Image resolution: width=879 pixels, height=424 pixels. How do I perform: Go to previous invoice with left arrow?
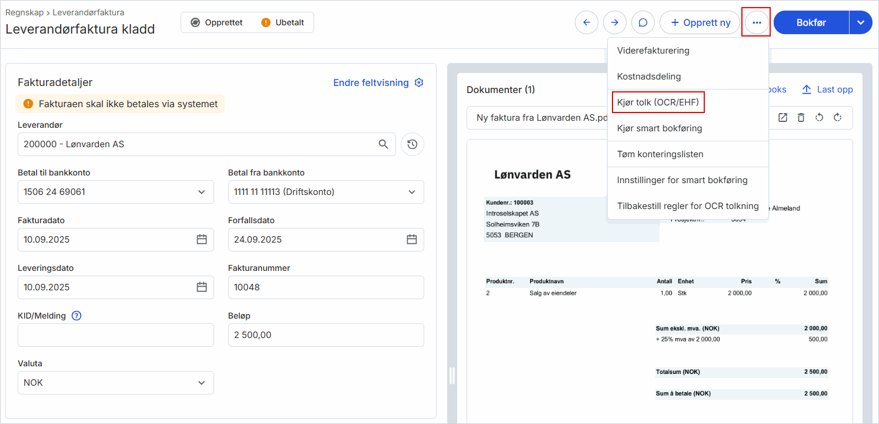(x=587, y=22)
